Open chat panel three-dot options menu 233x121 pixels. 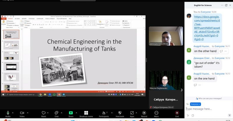point(222,5)
